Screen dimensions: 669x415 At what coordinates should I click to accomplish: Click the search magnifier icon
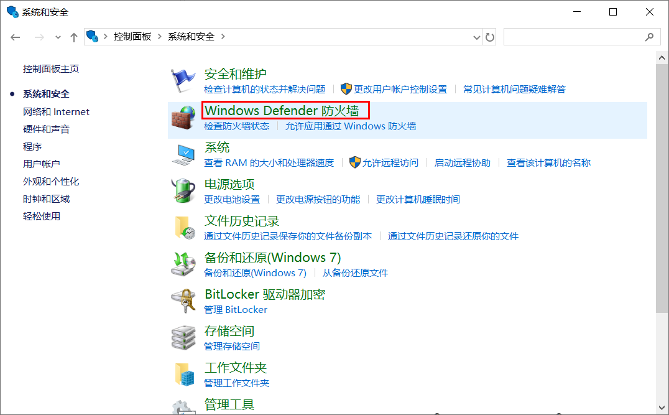click(649, 37)
